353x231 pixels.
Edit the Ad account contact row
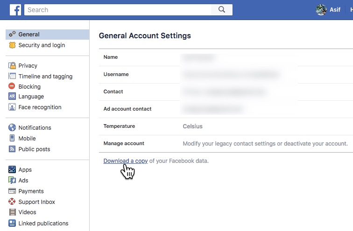click(226, 109)
